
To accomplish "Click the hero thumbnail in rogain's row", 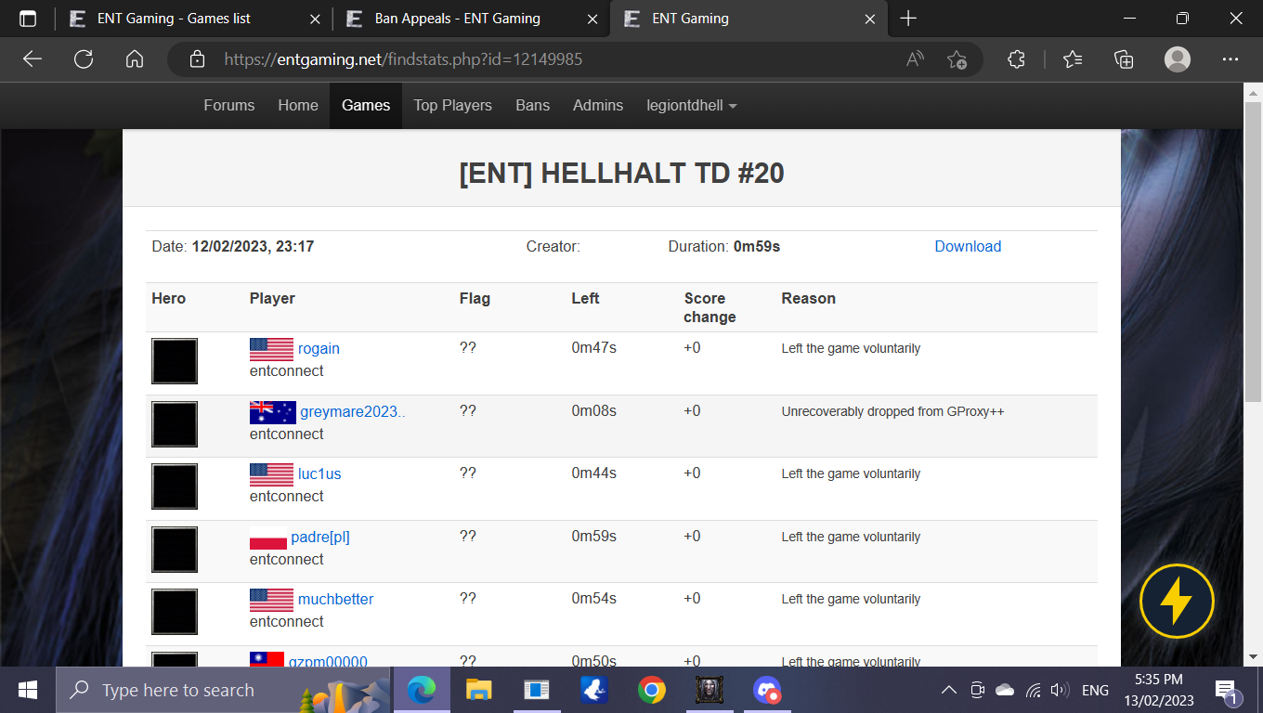I will (x=175, y=361).
